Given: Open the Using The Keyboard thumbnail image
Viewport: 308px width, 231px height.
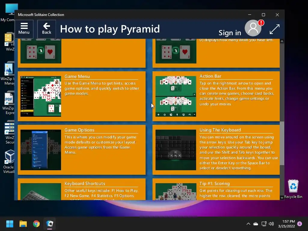Looking at the screenshot, I should (x=176, y=150).
